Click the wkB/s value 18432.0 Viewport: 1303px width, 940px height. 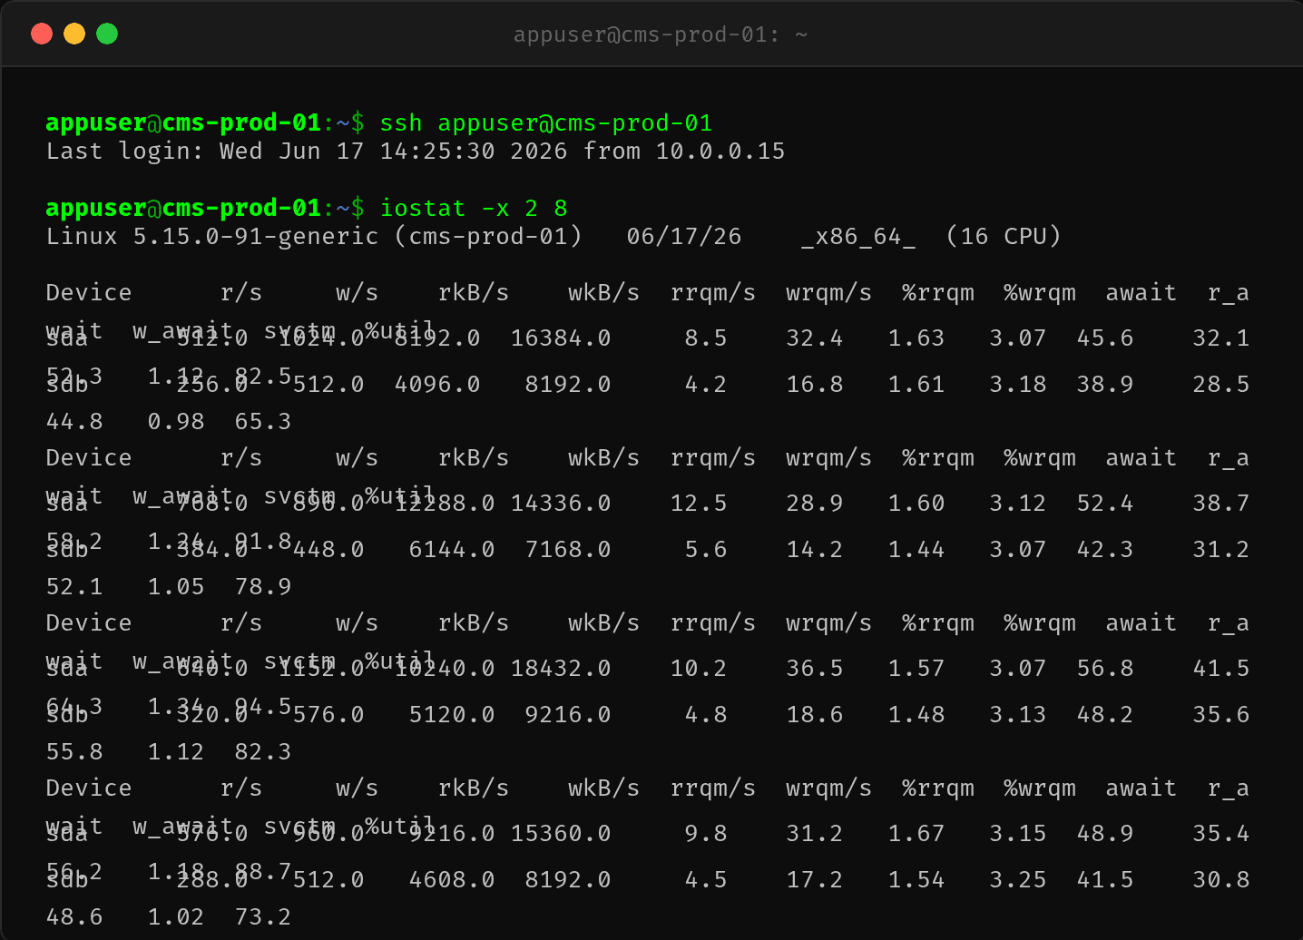(561, 668)
